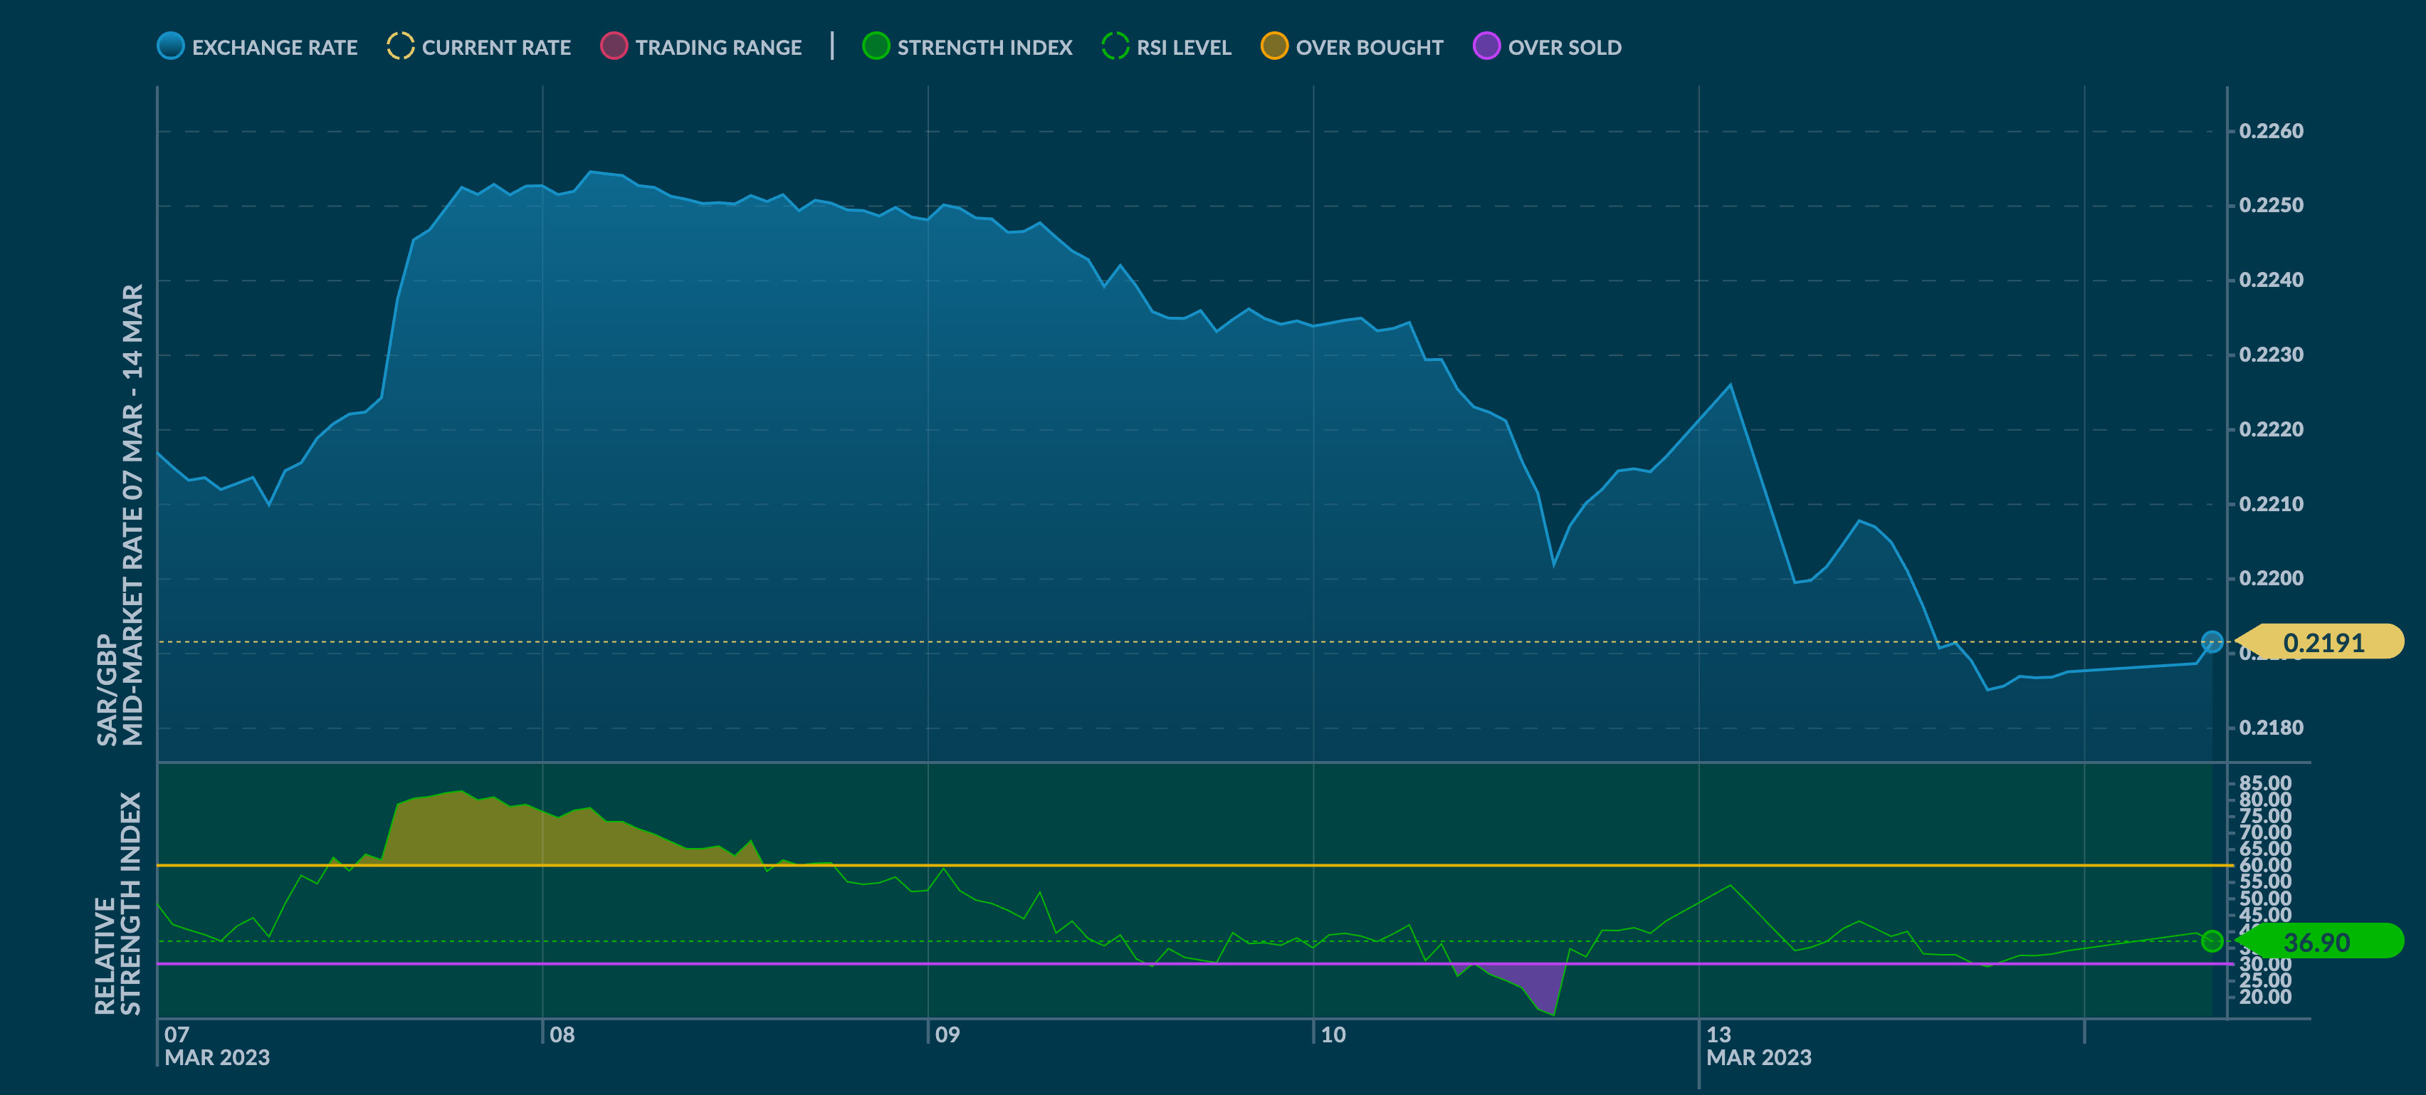Click the dashed green RSI Level legend circle
The image size is (2426, 1095).
tap(1115, 46)
